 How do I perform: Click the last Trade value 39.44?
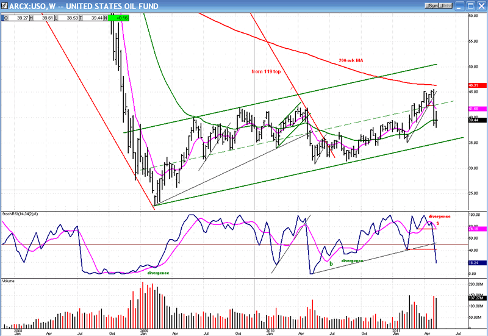[93, 18]
